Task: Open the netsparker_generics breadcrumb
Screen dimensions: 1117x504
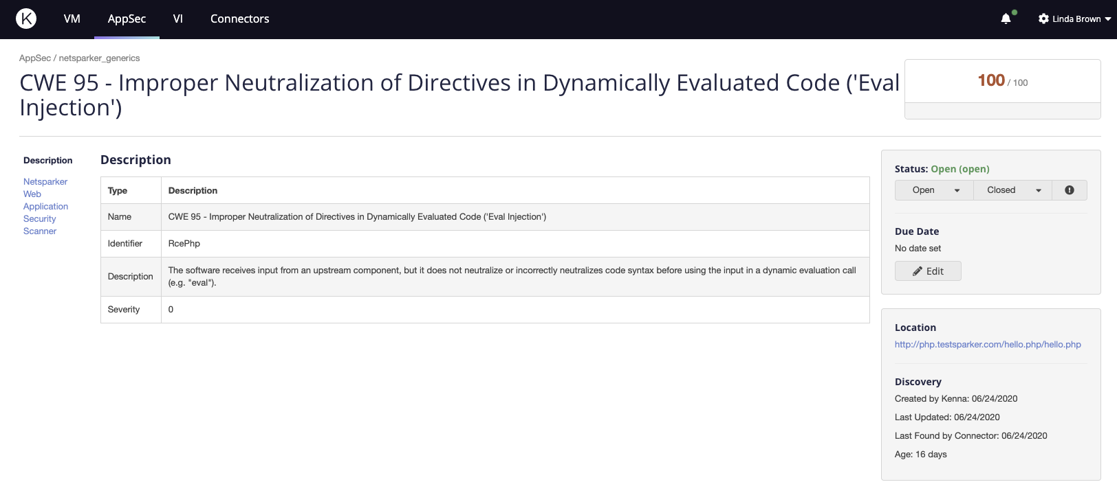Action: tap(99, 58)
